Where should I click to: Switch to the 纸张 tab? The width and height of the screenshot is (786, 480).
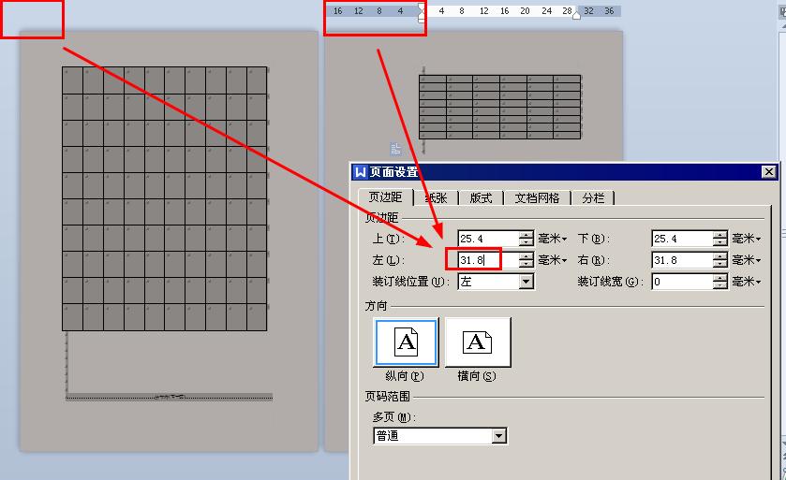[436, 198]
